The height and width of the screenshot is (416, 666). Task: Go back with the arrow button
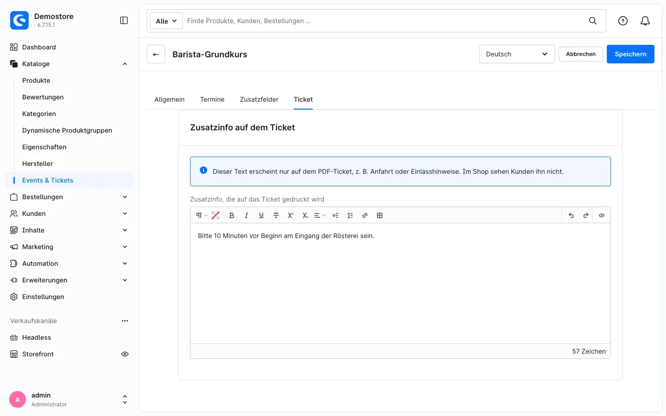[156, 54]
